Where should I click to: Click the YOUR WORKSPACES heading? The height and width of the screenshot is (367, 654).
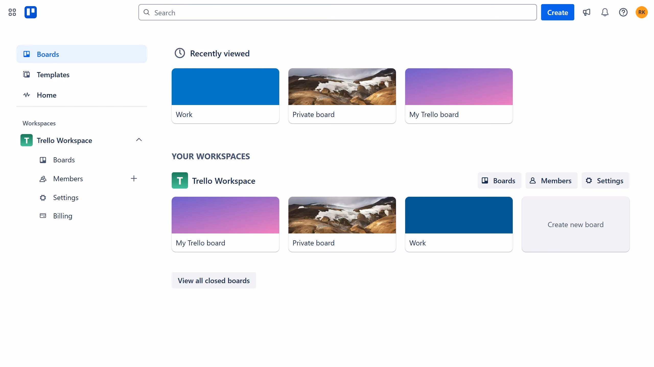[211, 156]
